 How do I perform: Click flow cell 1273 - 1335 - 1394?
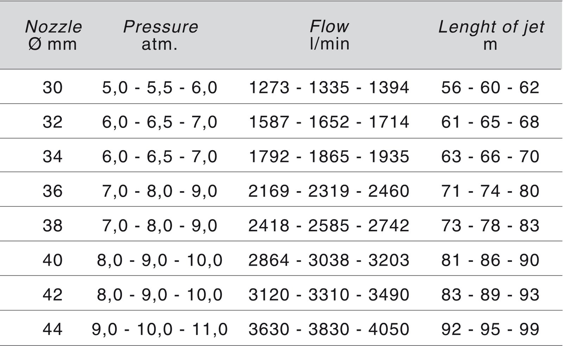[329, 87]
